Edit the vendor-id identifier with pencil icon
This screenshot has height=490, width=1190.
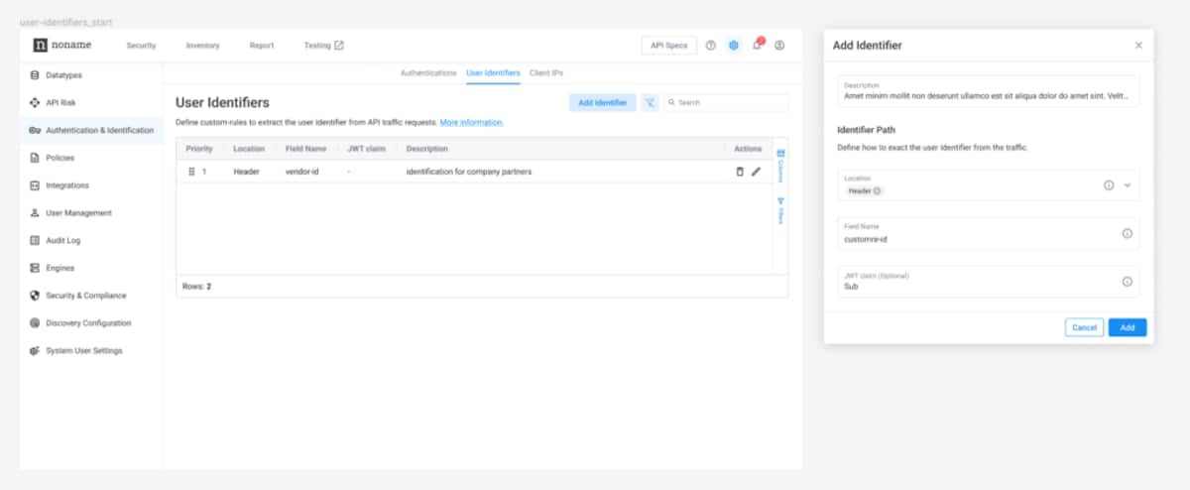(756, 172)
